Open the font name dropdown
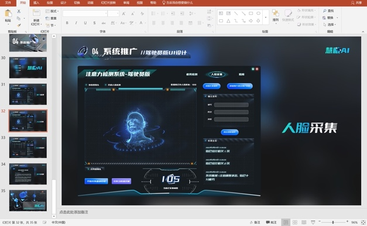Screen dimensions: 367x226 point(106,13)
